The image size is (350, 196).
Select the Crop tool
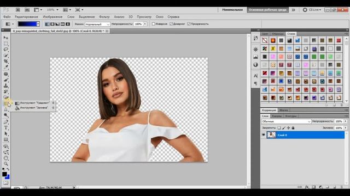[6, 61]
